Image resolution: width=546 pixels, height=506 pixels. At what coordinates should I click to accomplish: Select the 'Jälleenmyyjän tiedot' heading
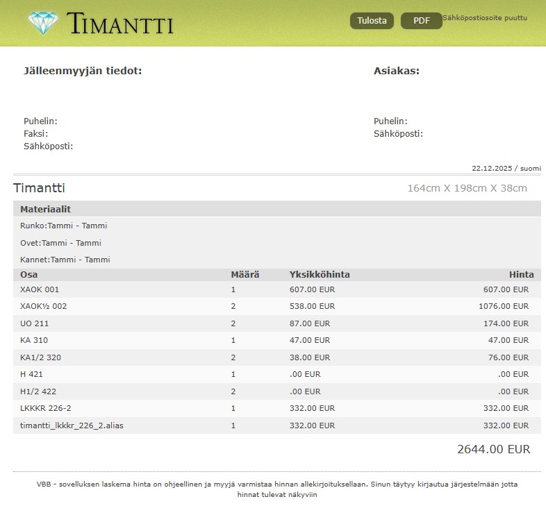(83, 71)
